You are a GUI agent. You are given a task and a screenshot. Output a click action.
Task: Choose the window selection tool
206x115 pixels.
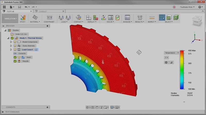[x=162, y=17]
